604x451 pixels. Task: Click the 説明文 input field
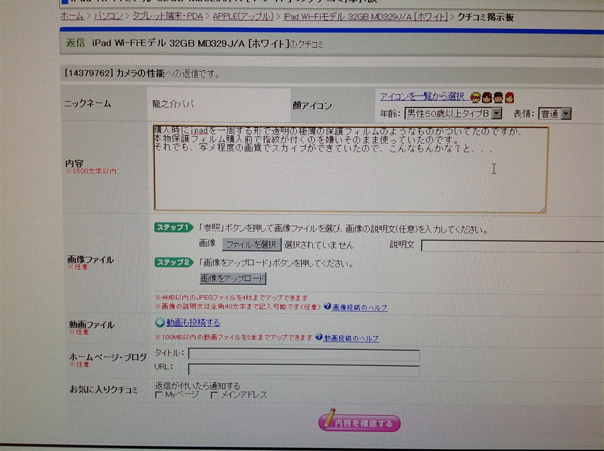[513, 246]
